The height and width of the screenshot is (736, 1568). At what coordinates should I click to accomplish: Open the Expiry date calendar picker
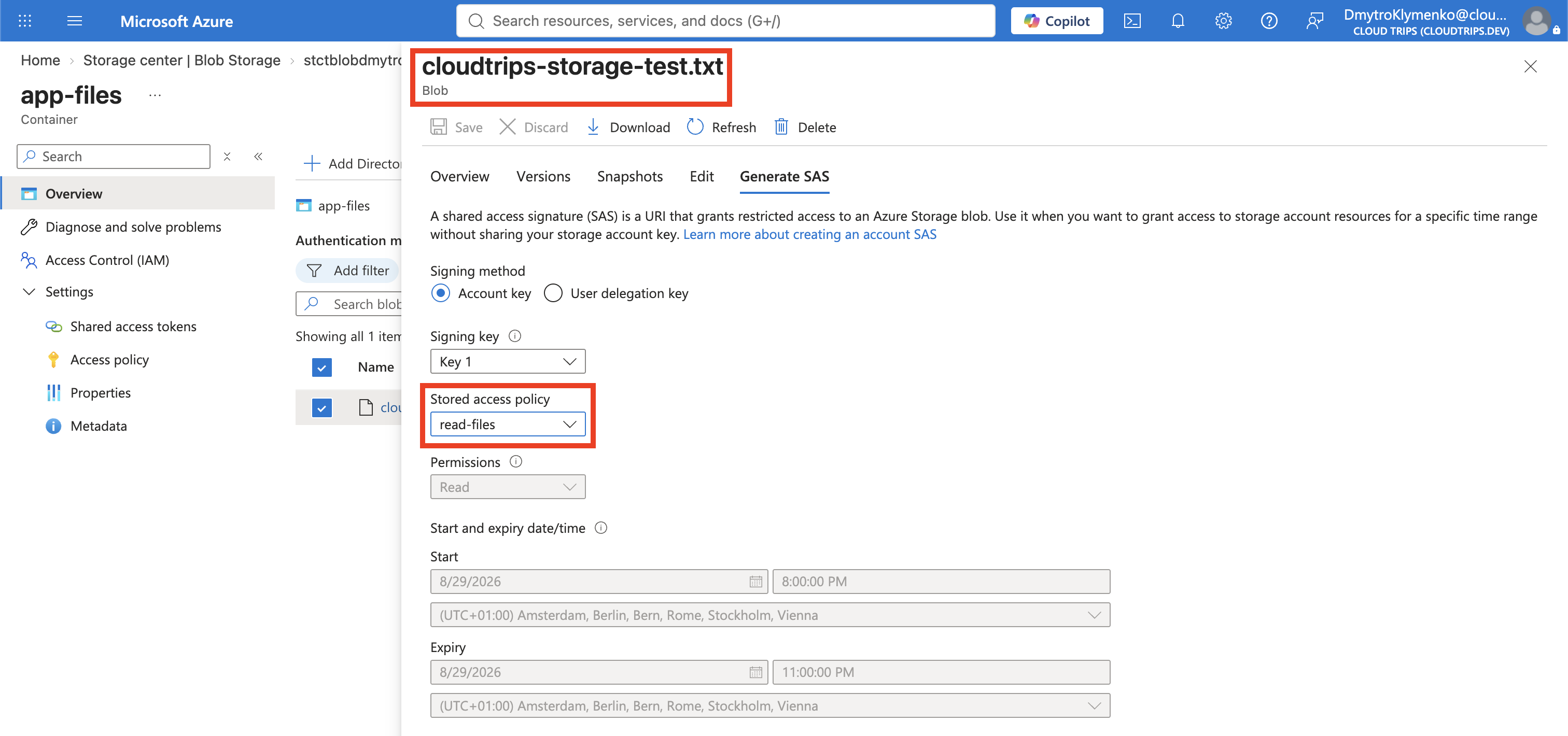755,672
